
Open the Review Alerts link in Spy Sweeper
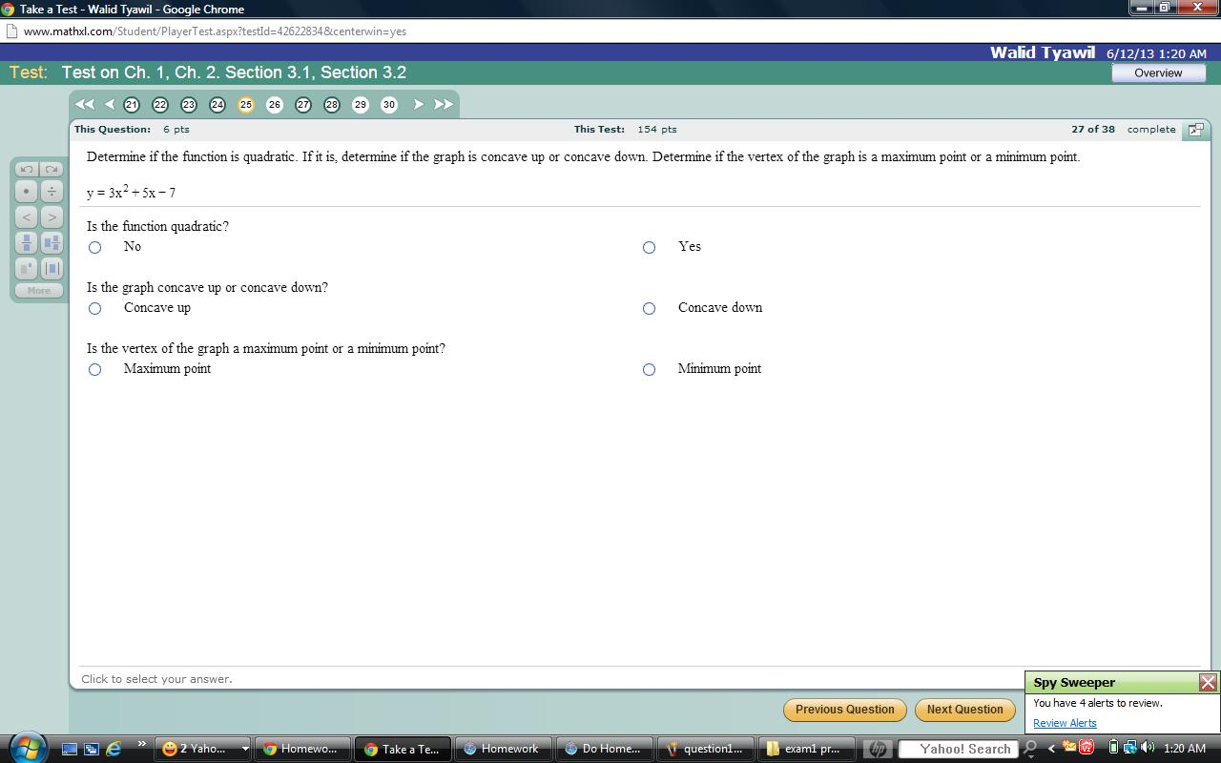1064,723
